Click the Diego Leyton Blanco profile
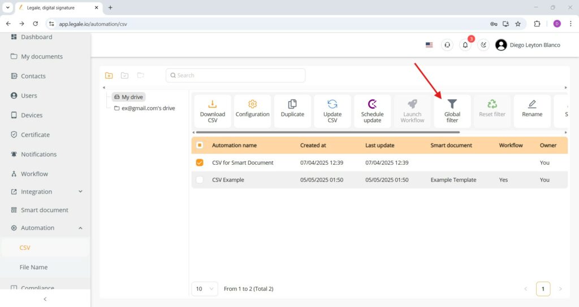This screenshot has height=307, width=579. [x=528, y=45]
